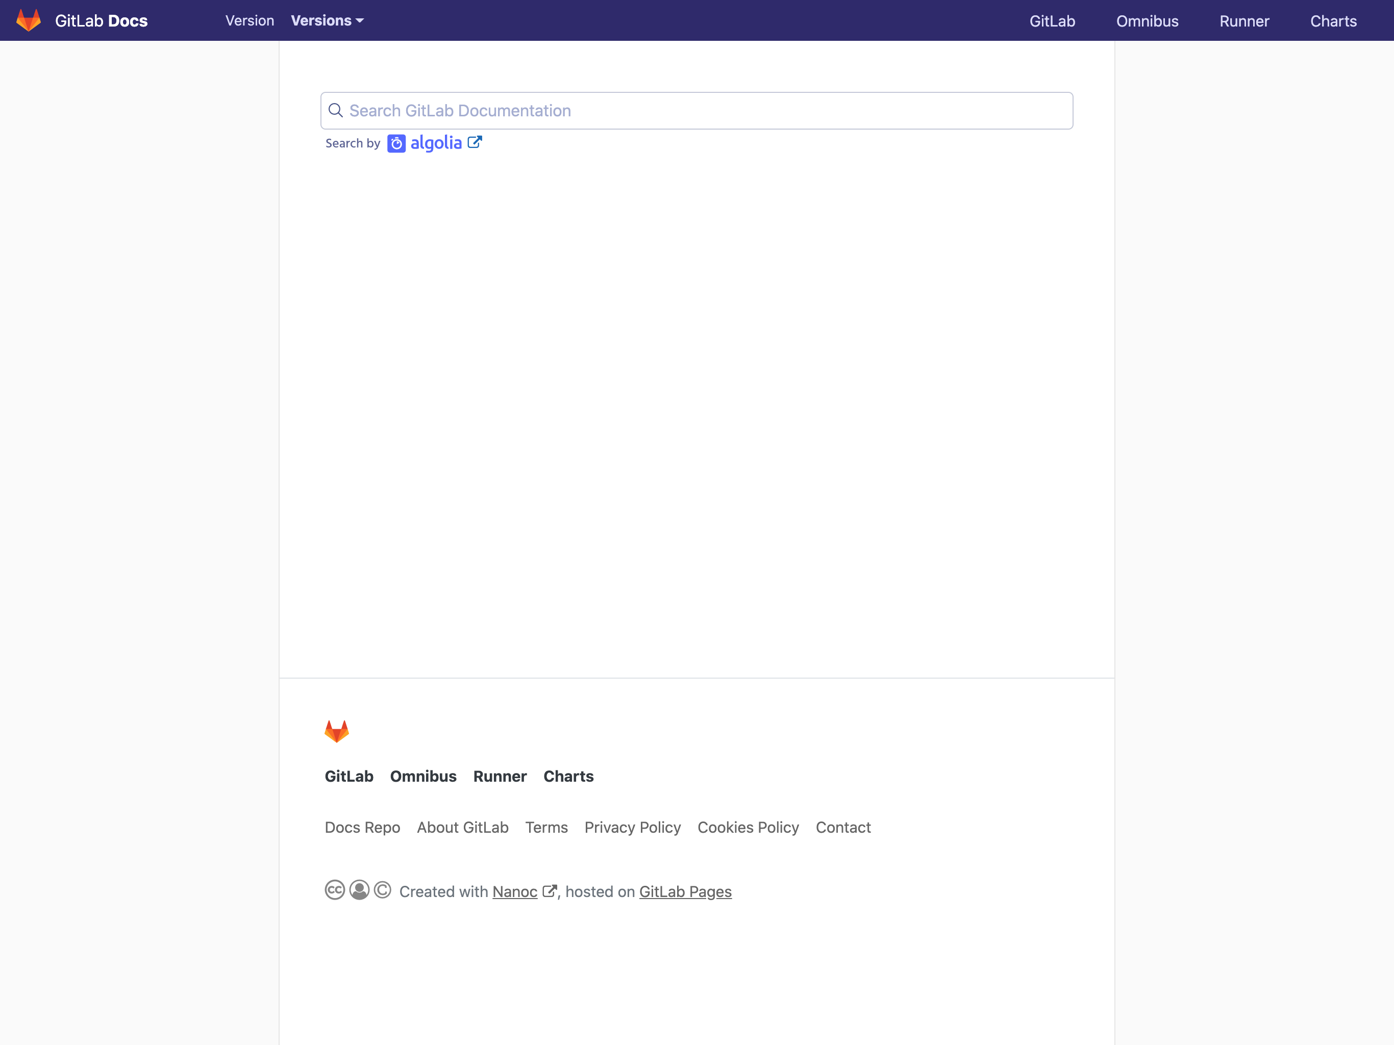Select the Runner tab in navbar
1394x1045 pixels.
(x=1243, y=20)
